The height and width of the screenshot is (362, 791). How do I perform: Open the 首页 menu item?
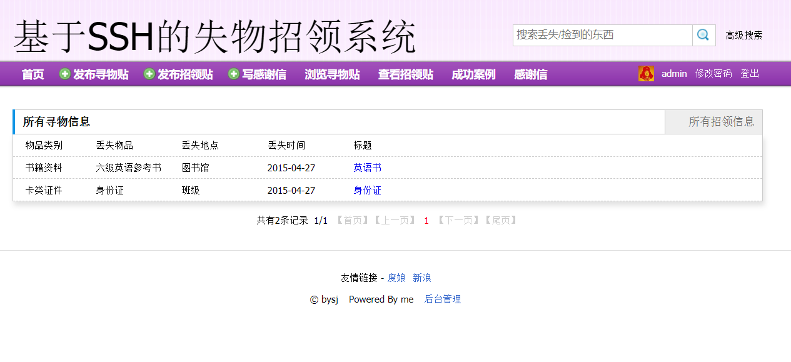(x=32, y=74)
